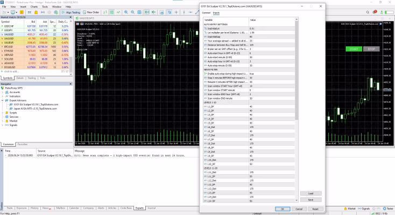Expand the Scripts node in Navigator
This screenshot has height=215, width=395.
click(x=3, y=112)
